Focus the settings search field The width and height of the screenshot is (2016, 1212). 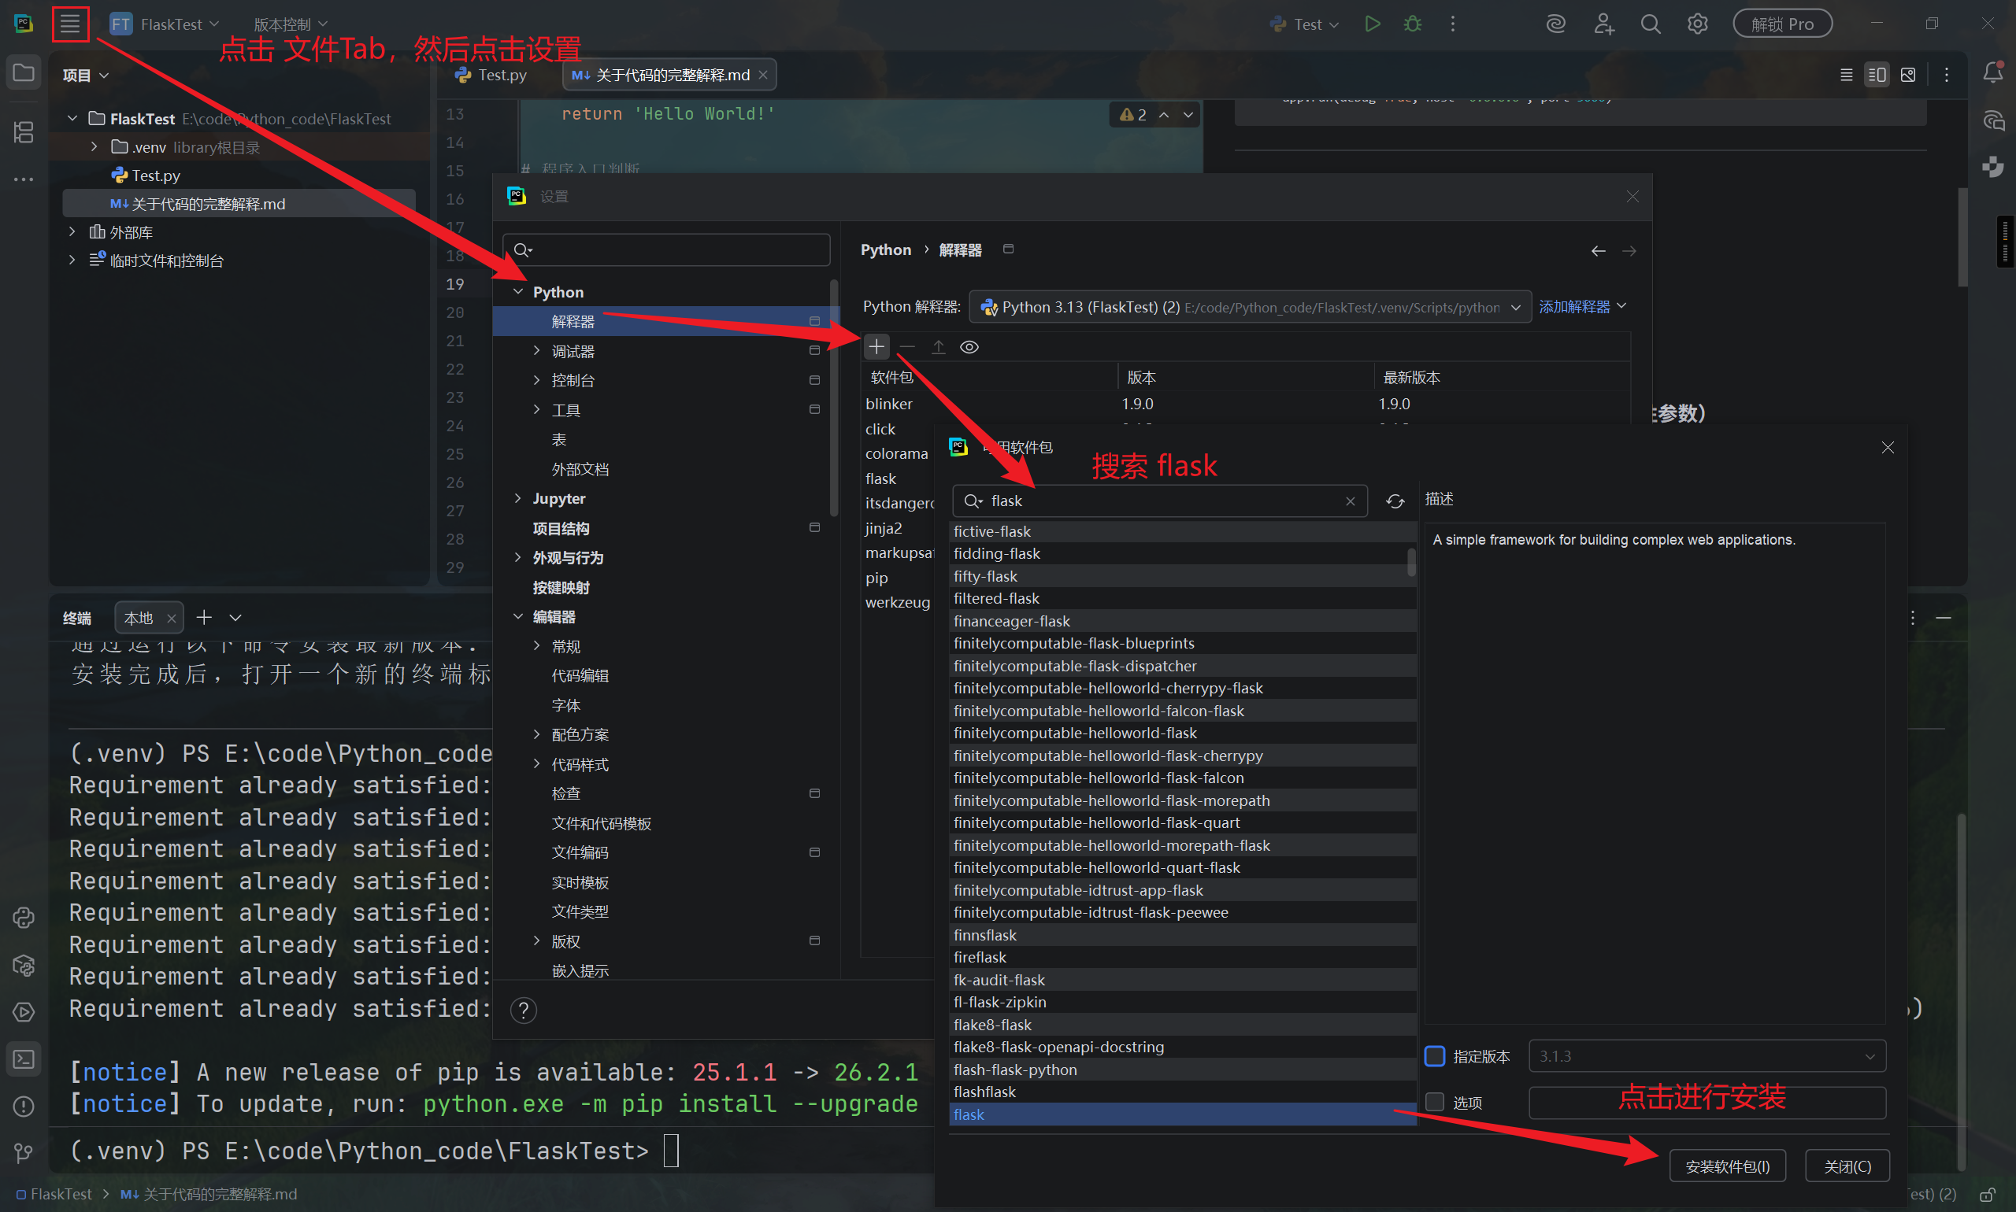666,250
